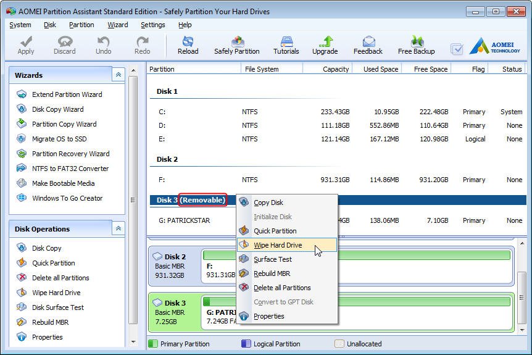The image size is (532, 355).
Task: Collapse the Wizards panel
Action: pyautogui.click(x=118, y=75)
